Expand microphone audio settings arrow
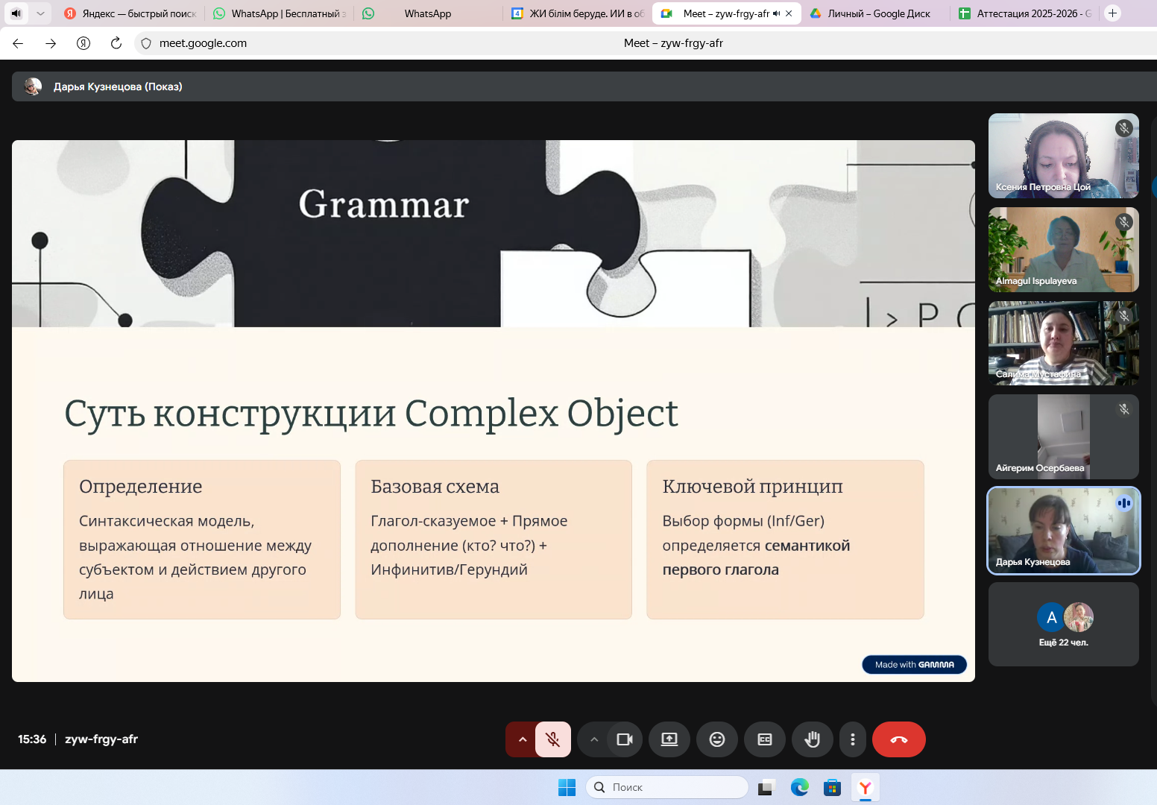Viewport: 1157px width, 805px height. [x=522, y=739]
